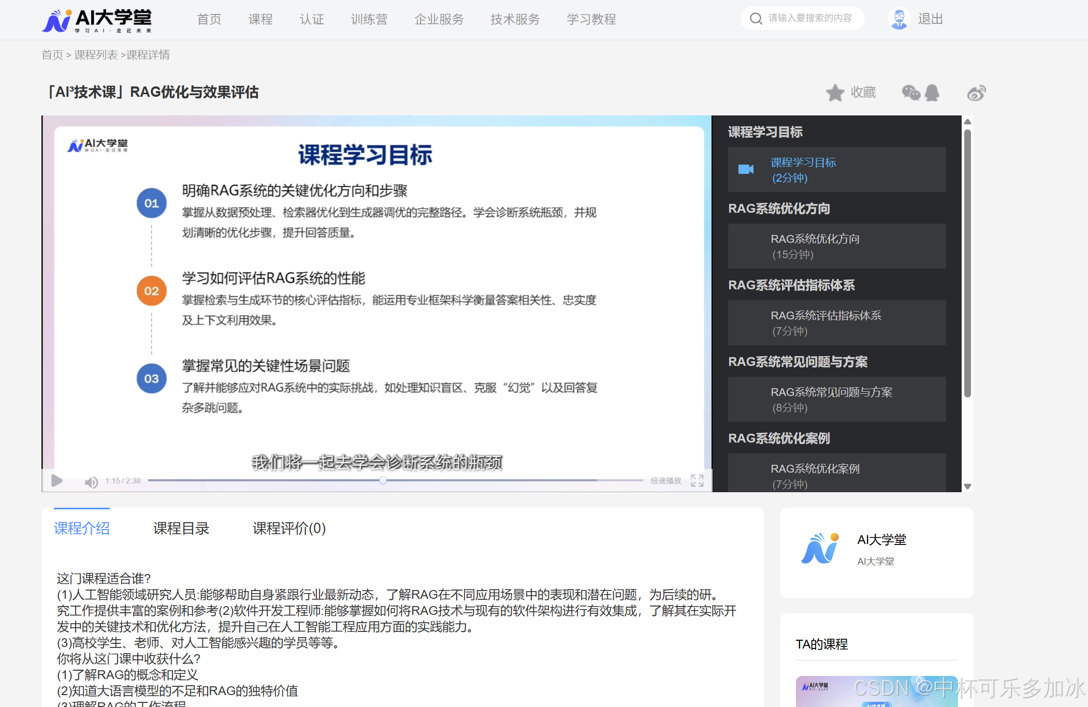Click the play button on video player
Screen dimensions: 1088x707
57,481
